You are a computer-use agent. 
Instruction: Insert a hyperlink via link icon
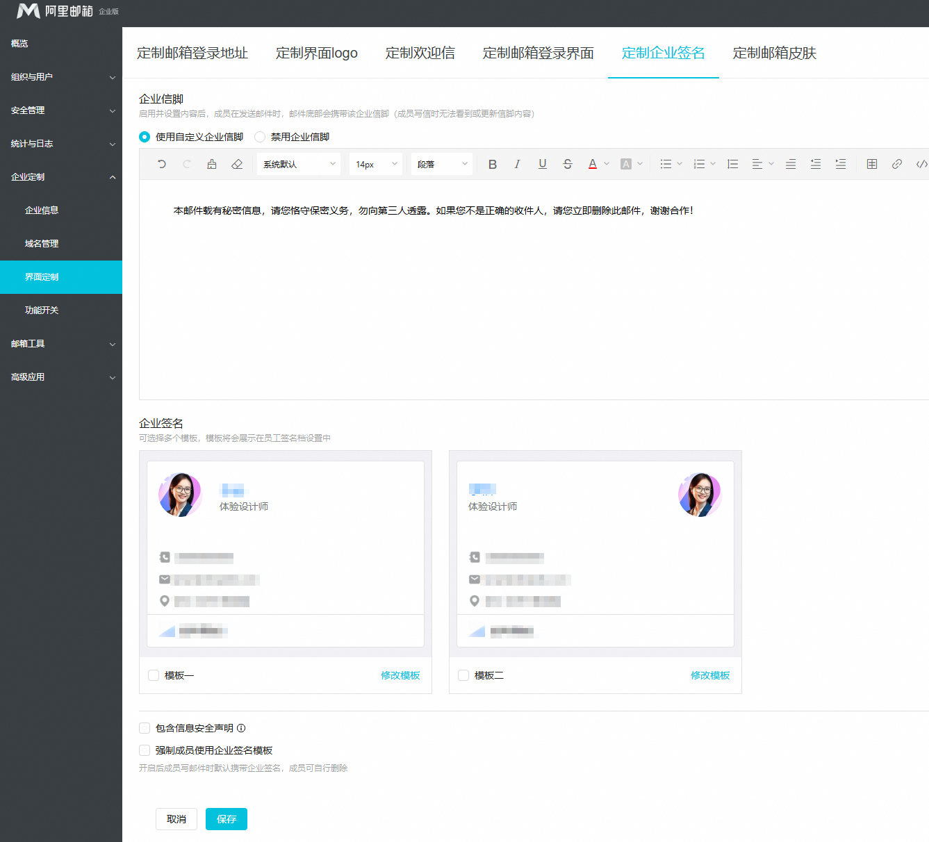point(897,164)
